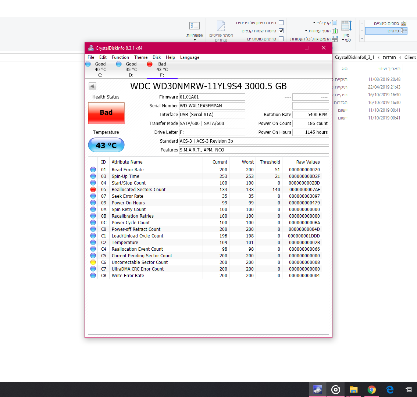Click the status icon for Start/Stop Count
The height and width of the screenshot is (397, 417).
pyautogui.click(x=93, y=183)
